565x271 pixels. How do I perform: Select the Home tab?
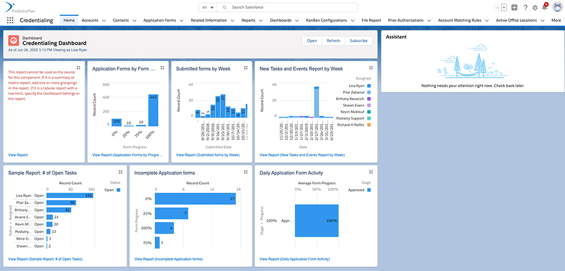click(x=69, y=20)
